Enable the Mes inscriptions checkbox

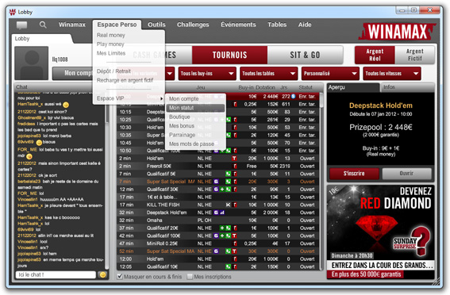(190, 277)
